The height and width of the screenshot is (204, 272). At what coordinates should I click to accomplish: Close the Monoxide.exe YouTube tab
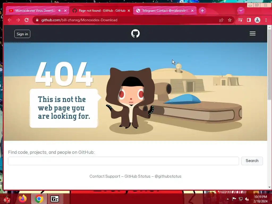tap(65, 11)
